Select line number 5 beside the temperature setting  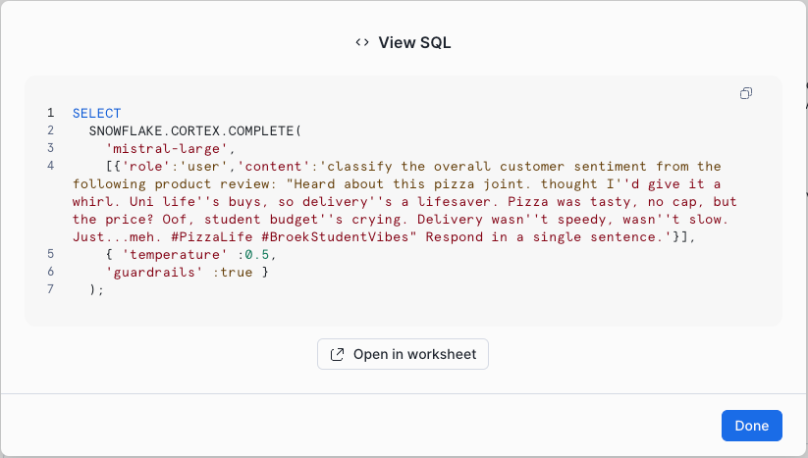[x=49, y=254]
